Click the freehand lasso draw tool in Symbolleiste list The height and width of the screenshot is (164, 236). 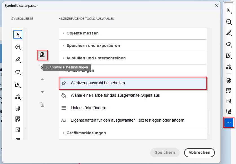tap(18, 72)
